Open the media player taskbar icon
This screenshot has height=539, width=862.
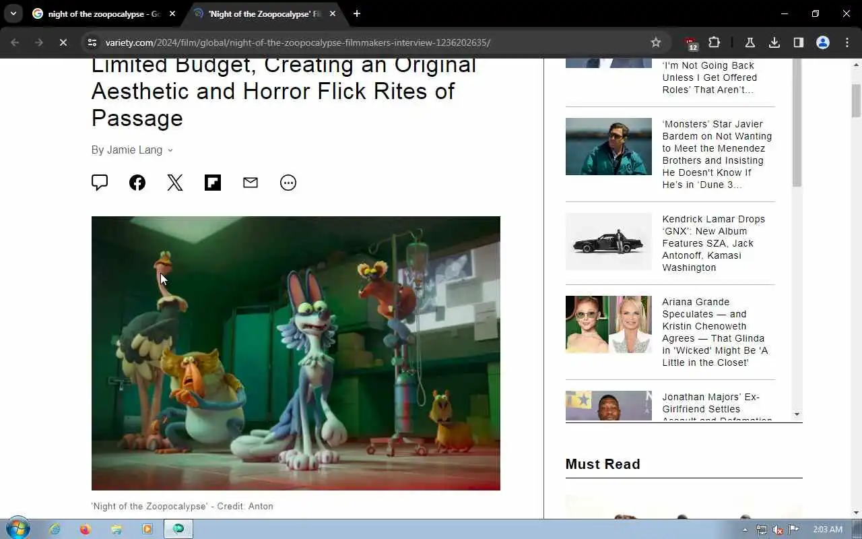tap(147, 529)
